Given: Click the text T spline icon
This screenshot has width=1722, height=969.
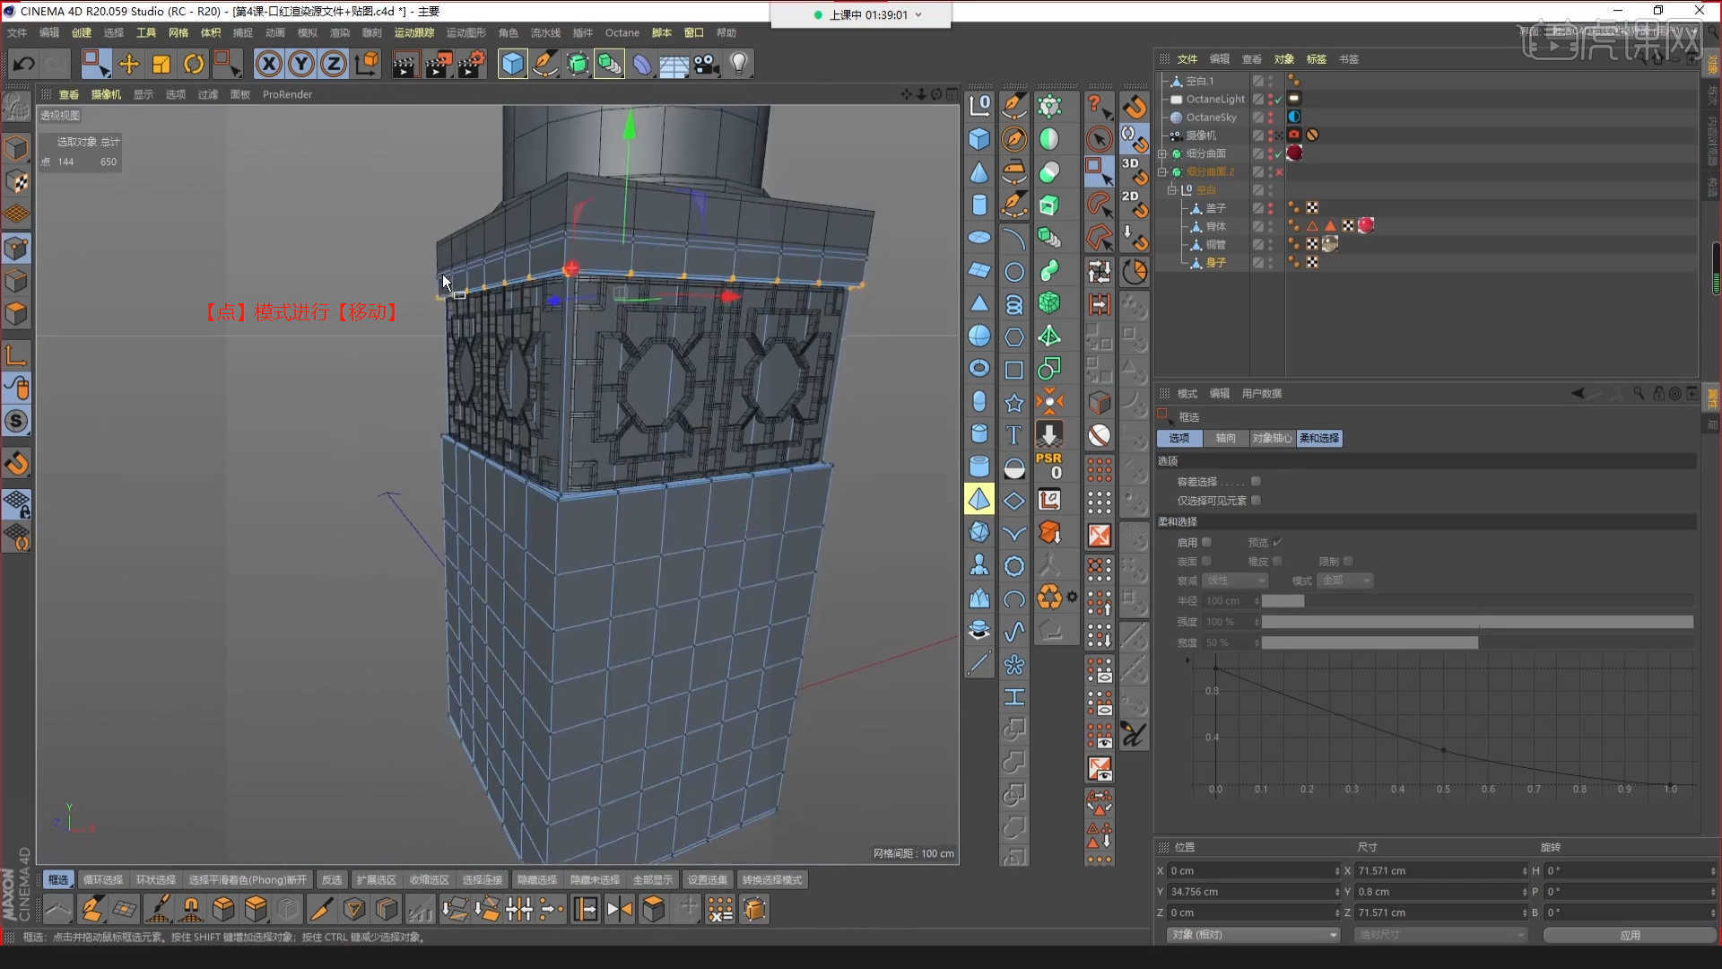Looking at the screenshot, I should [1013, 434].
